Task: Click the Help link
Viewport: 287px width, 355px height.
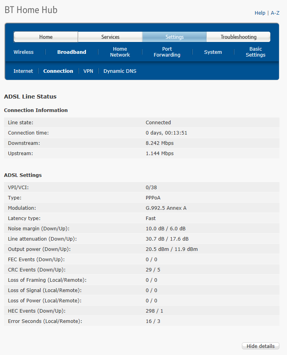Action: click(x=260, y=13)
